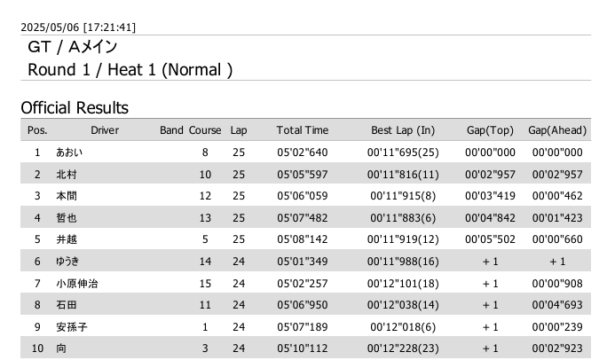
Task: Click driver name 小原伸治
Action: point(77,284)
